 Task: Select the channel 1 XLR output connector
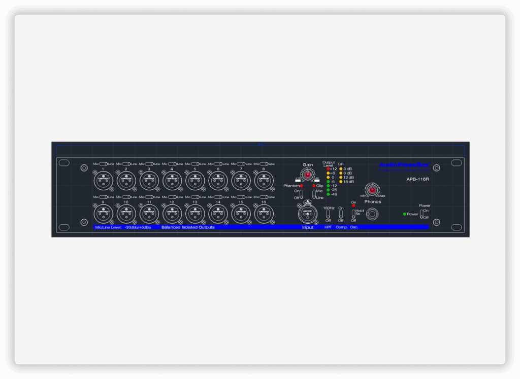(103, 181)
